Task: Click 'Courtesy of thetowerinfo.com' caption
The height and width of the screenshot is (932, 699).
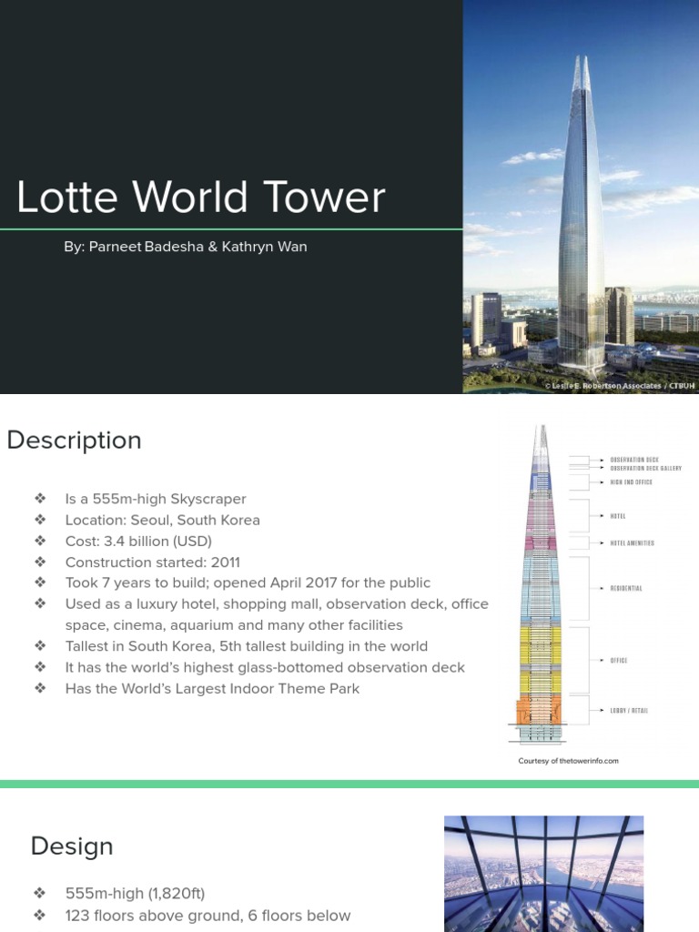Action: point(568,761)
